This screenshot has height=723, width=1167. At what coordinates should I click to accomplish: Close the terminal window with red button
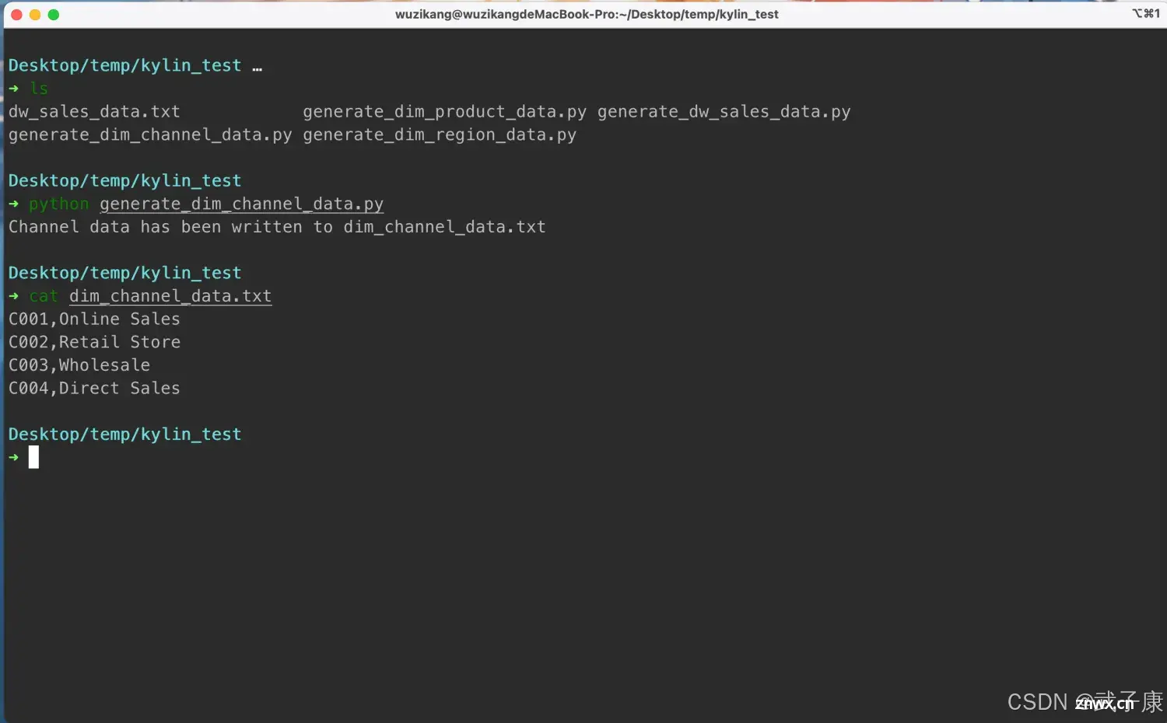coord(16,15)
